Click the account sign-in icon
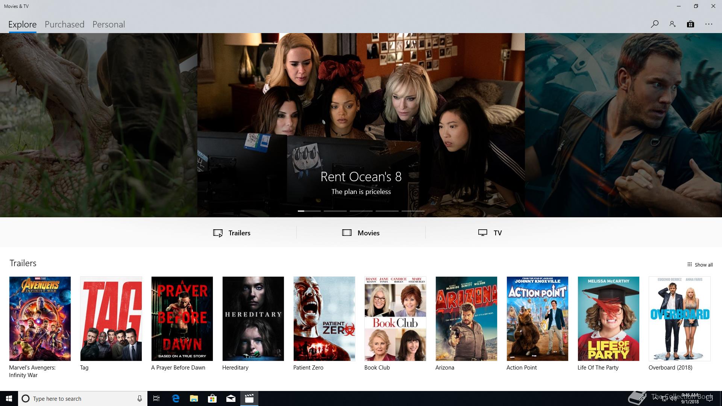 pyautogui.click(x=672, y=24)
